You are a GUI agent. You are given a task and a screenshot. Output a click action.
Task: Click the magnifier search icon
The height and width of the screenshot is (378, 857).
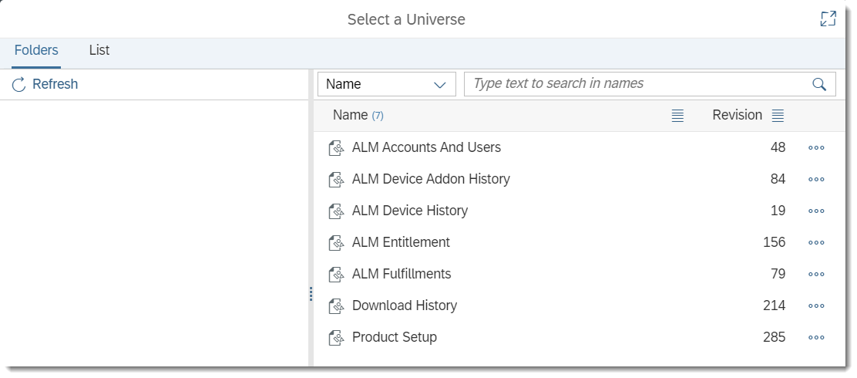click(819, 84)
